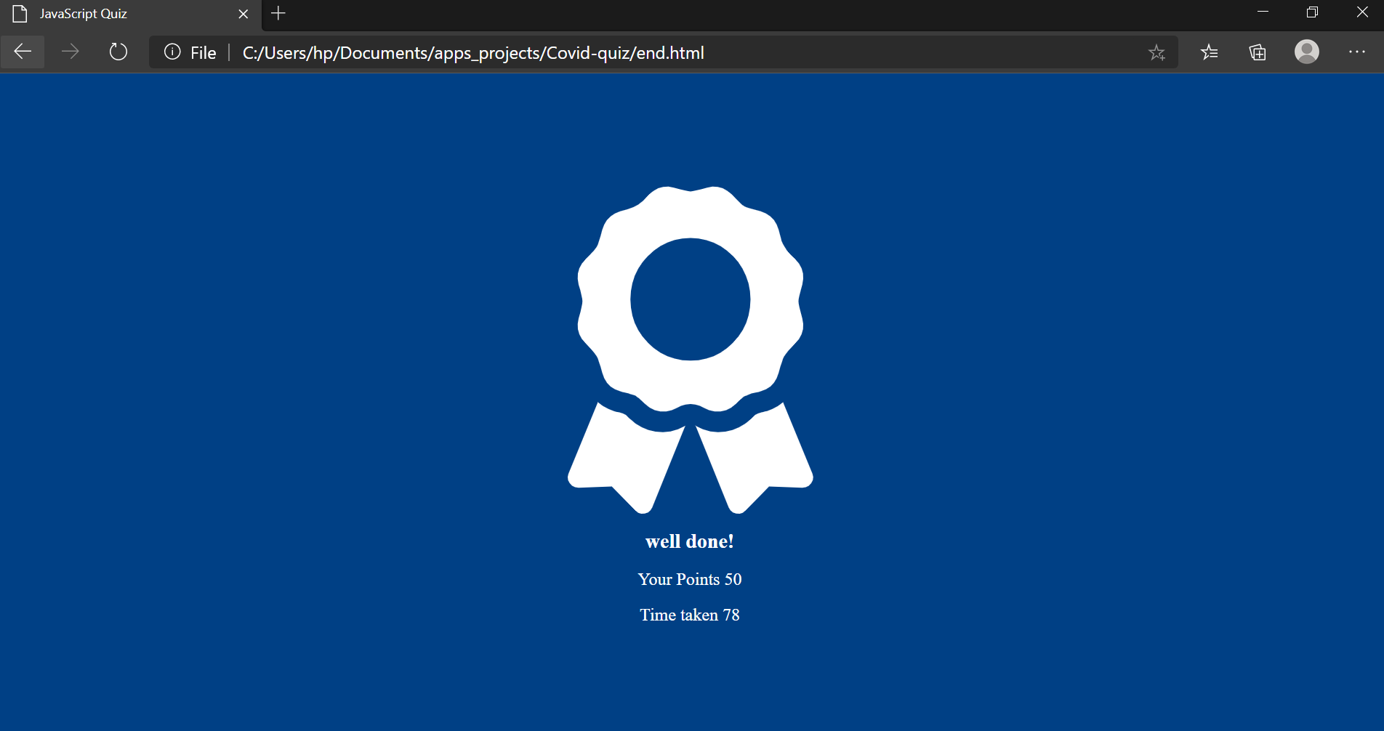Image resolution: width=1384 pixels, height=731 pixels.
Task: Click the Your Points 50 text
Action: (689, 579)
